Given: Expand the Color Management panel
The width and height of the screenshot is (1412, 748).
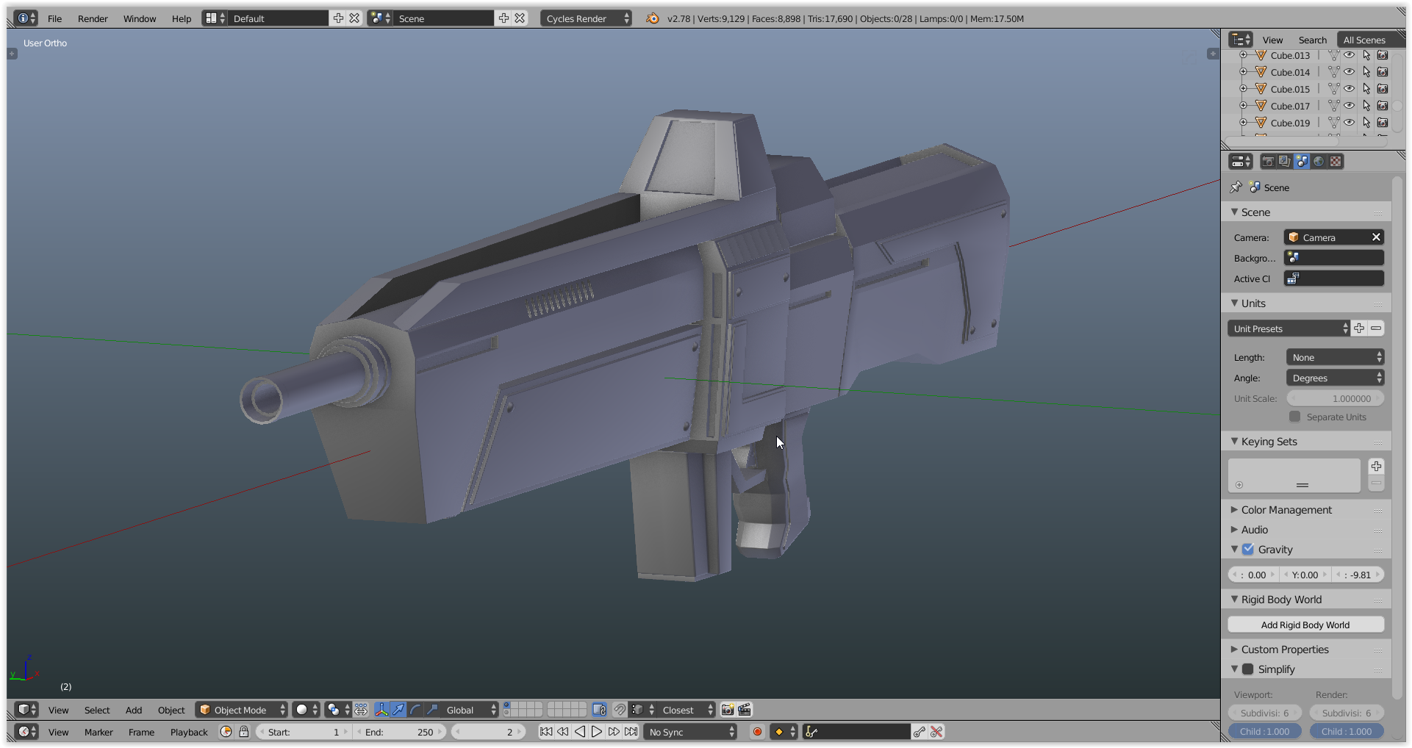Looking at the screenshot, I should [1286, 510].
